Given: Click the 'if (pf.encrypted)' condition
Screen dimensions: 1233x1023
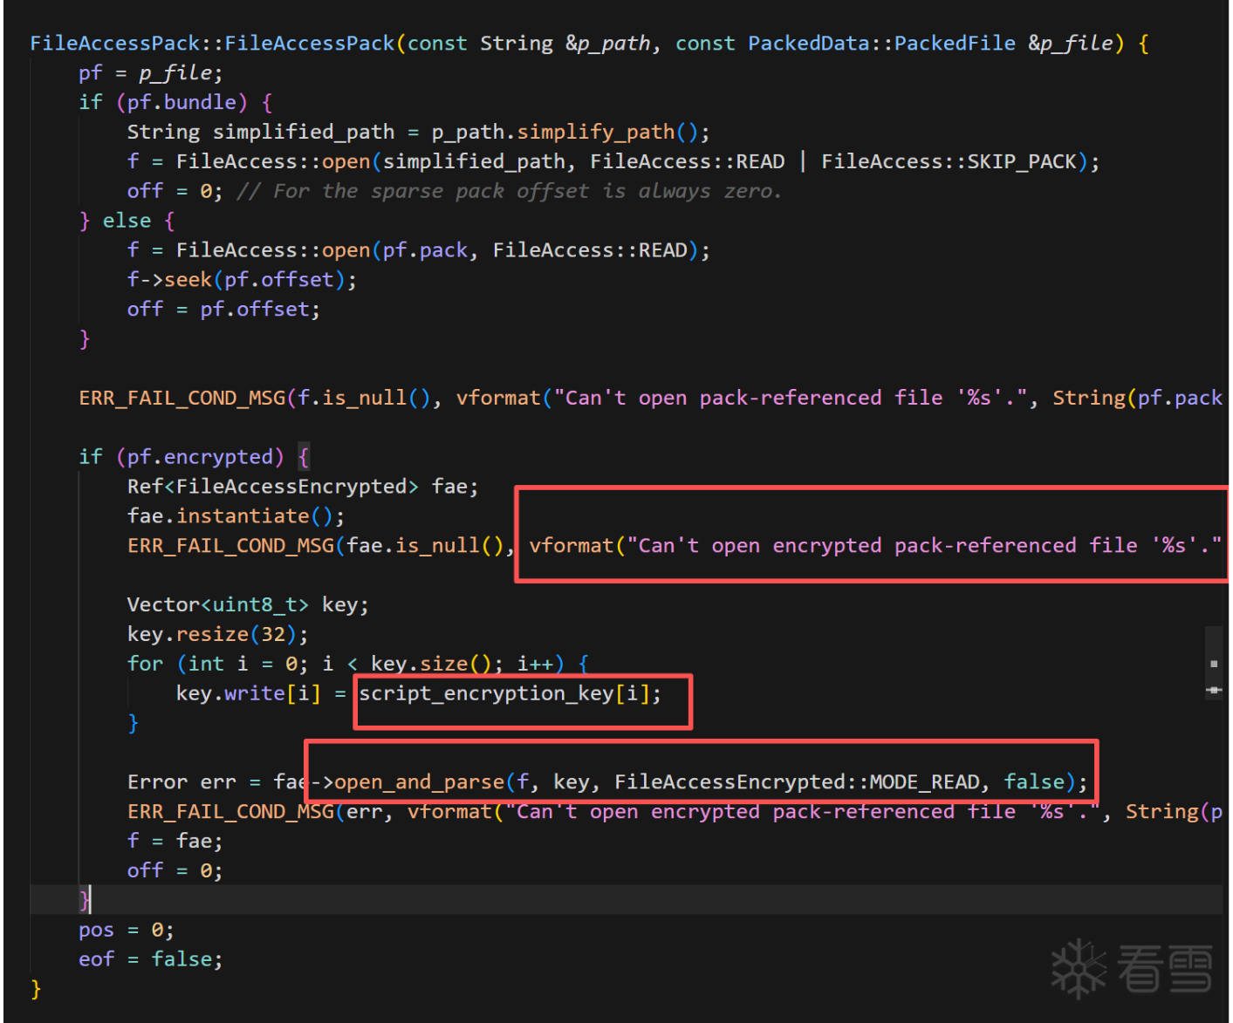Looking at the screenshot, I should [182, 457].
